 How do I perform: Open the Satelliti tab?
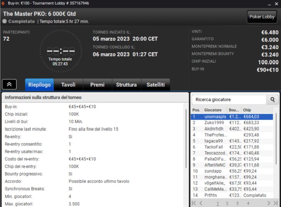tap(156, 84)
